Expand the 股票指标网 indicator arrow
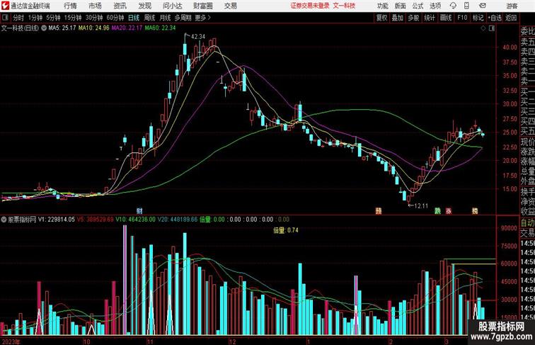Screen dimensions: 535x345 tap(4, 220)
